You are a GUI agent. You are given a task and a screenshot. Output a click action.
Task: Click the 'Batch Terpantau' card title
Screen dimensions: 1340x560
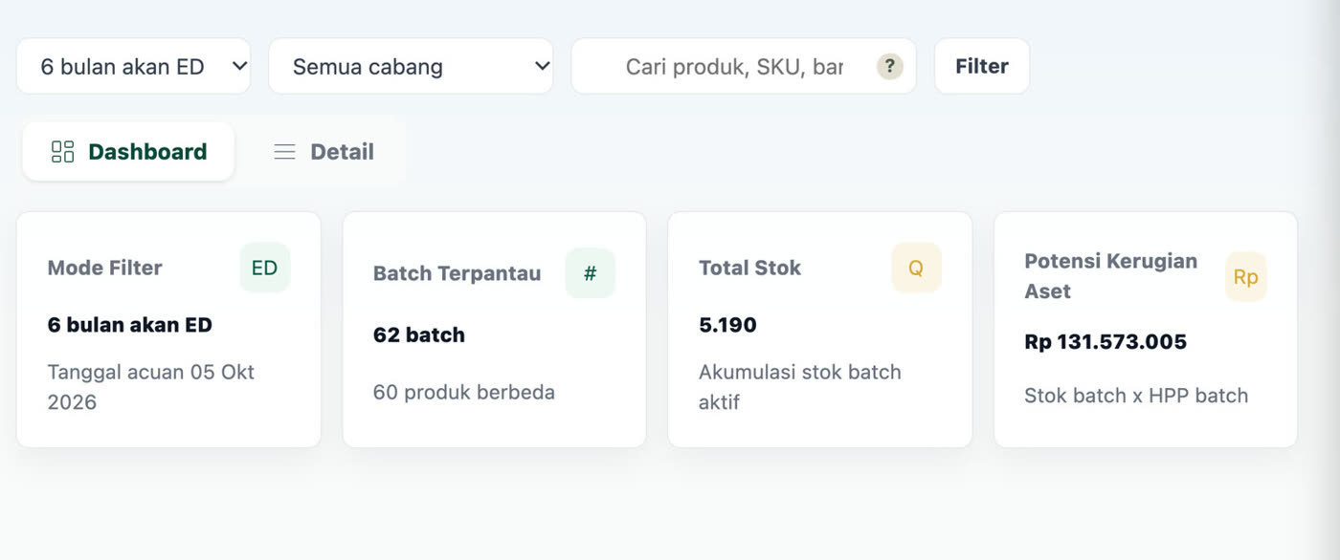coord(458,273)
